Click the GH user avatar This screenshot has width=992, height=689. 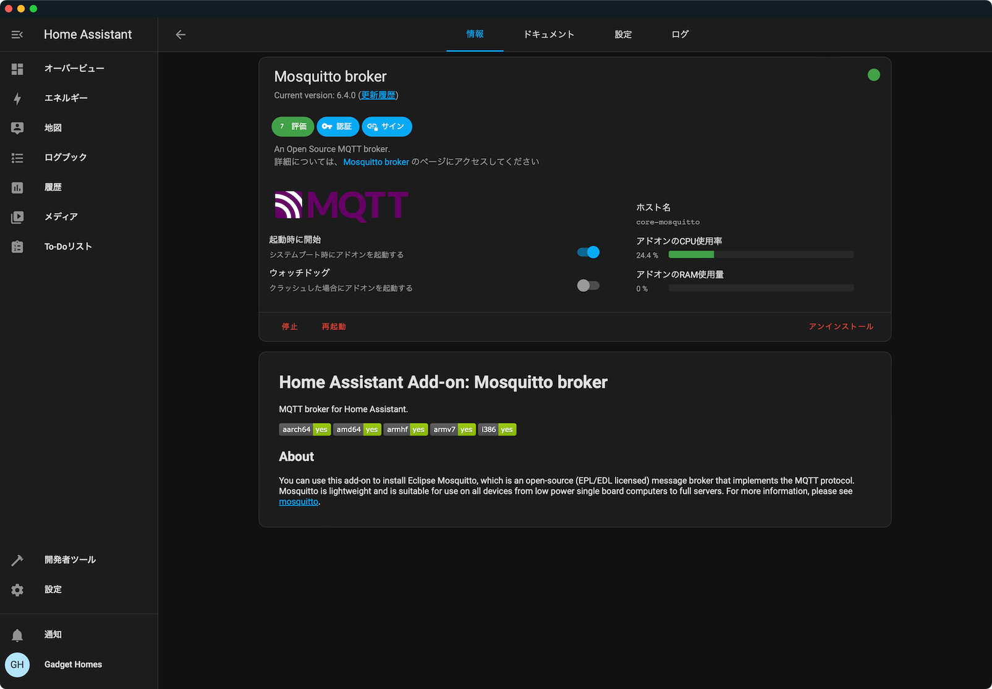(x=17, y=665)
